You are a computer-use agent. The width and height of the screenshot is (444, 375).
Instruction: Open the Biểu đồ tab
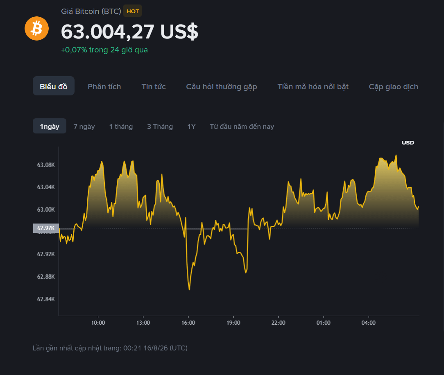[x=54, y=86]
